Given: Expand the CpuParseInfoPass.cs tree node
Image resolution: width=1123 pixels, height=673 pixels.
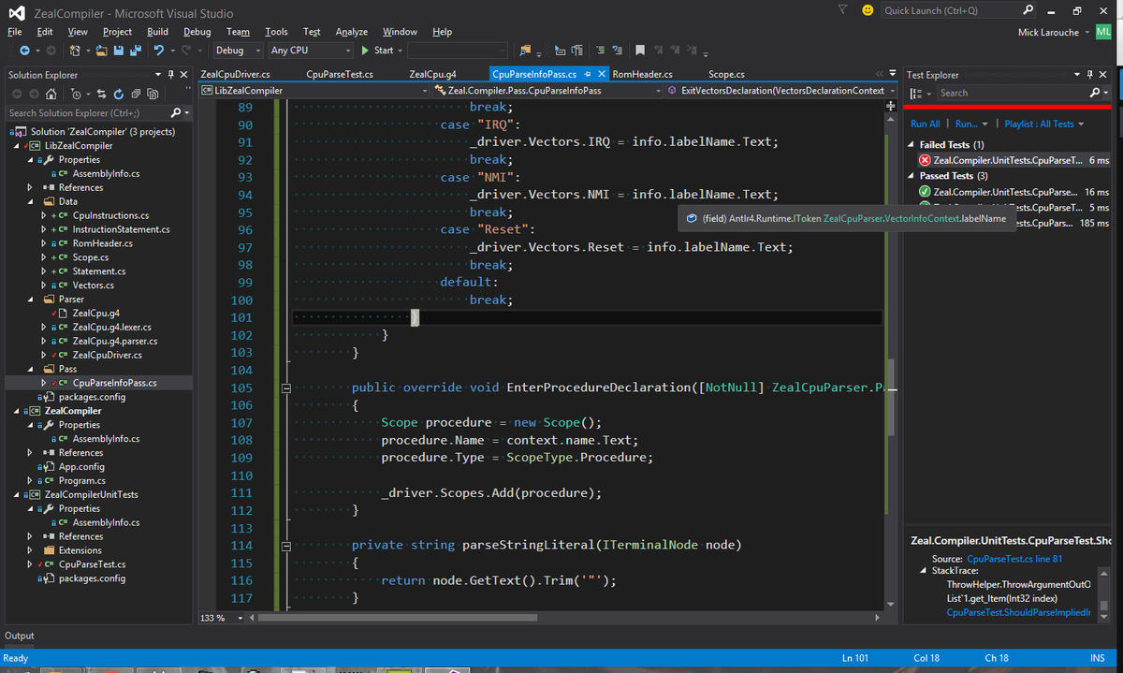Looking at the screenshot, I should point(45,383).
